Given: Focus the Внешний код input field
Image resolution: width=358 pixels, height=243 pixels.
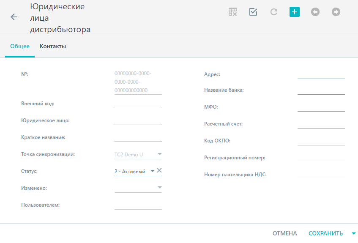Looking at the screenshot, I should coord(138,104).
